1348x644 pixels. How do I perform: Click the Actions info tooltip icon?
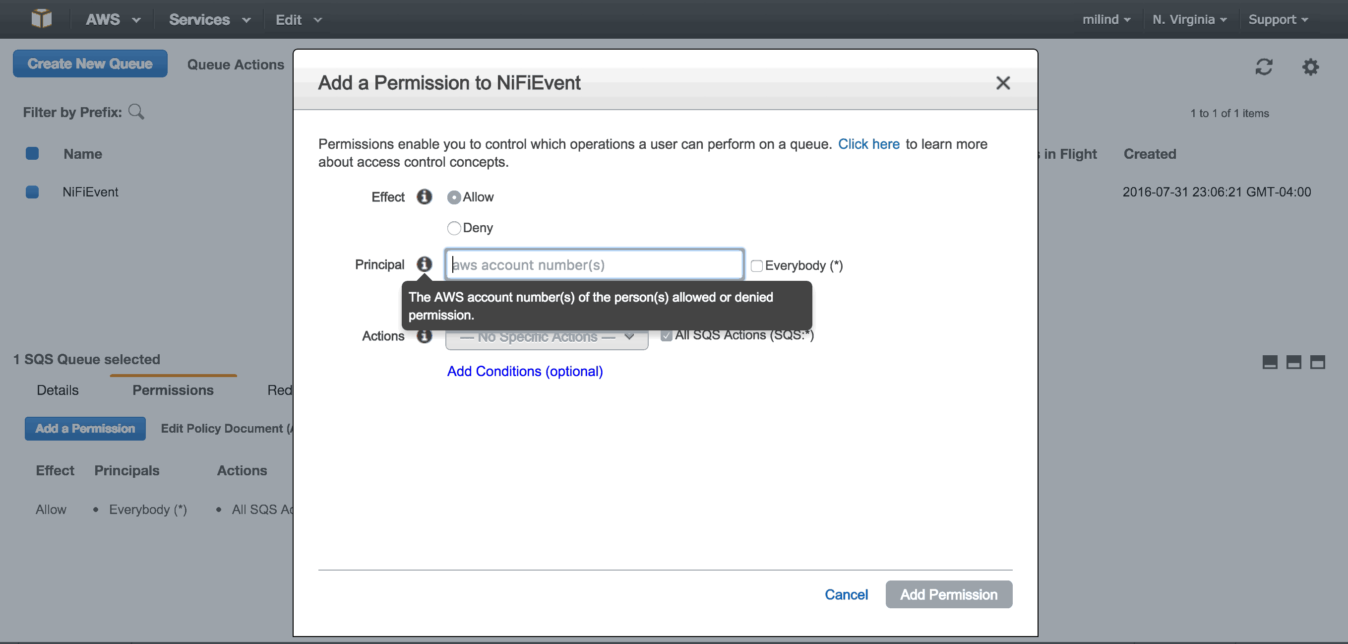tap(424, 335)
